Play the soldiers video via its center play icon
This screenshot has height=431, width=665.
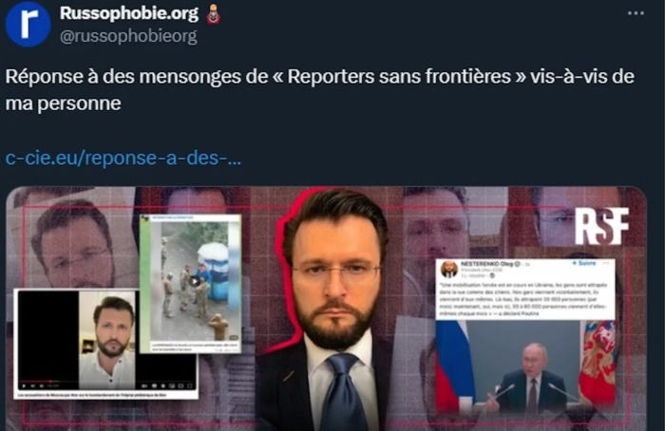[194, 281]
